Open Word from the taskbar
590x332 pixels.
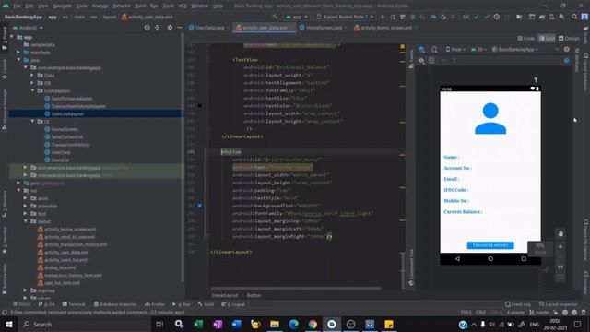click(236, 324)
